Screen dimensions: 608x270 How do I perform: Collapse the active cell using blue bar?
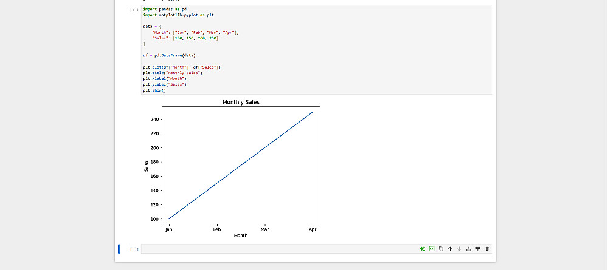point(119,249)
